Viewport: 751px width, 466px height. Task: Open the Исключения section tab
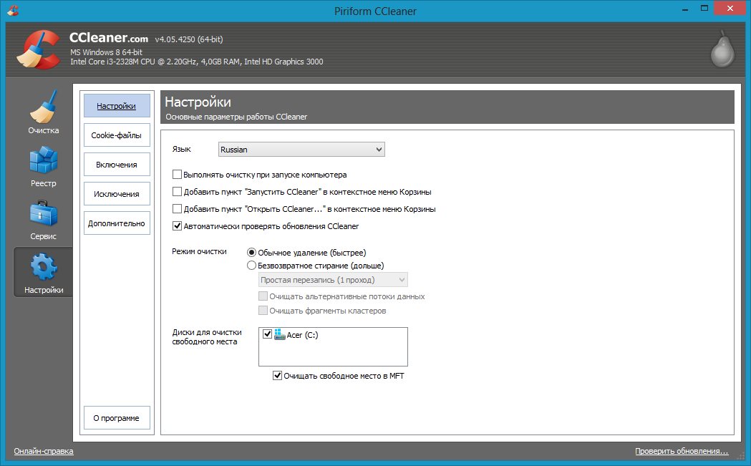pos(117,194)
